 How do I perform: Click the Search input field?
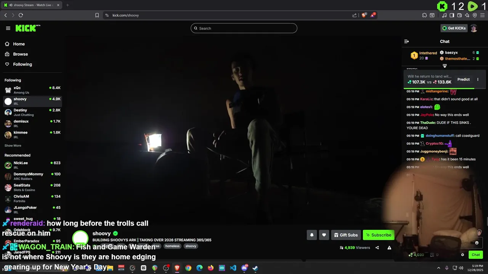244,28
